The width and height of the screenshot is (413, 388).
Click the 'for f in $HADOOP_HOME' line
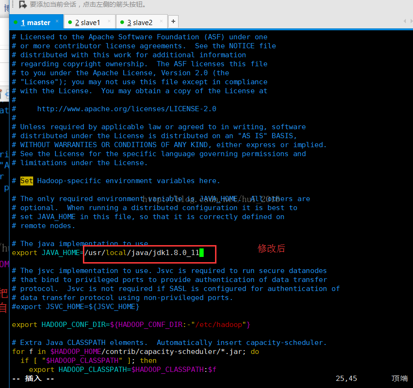pos(135,352)
